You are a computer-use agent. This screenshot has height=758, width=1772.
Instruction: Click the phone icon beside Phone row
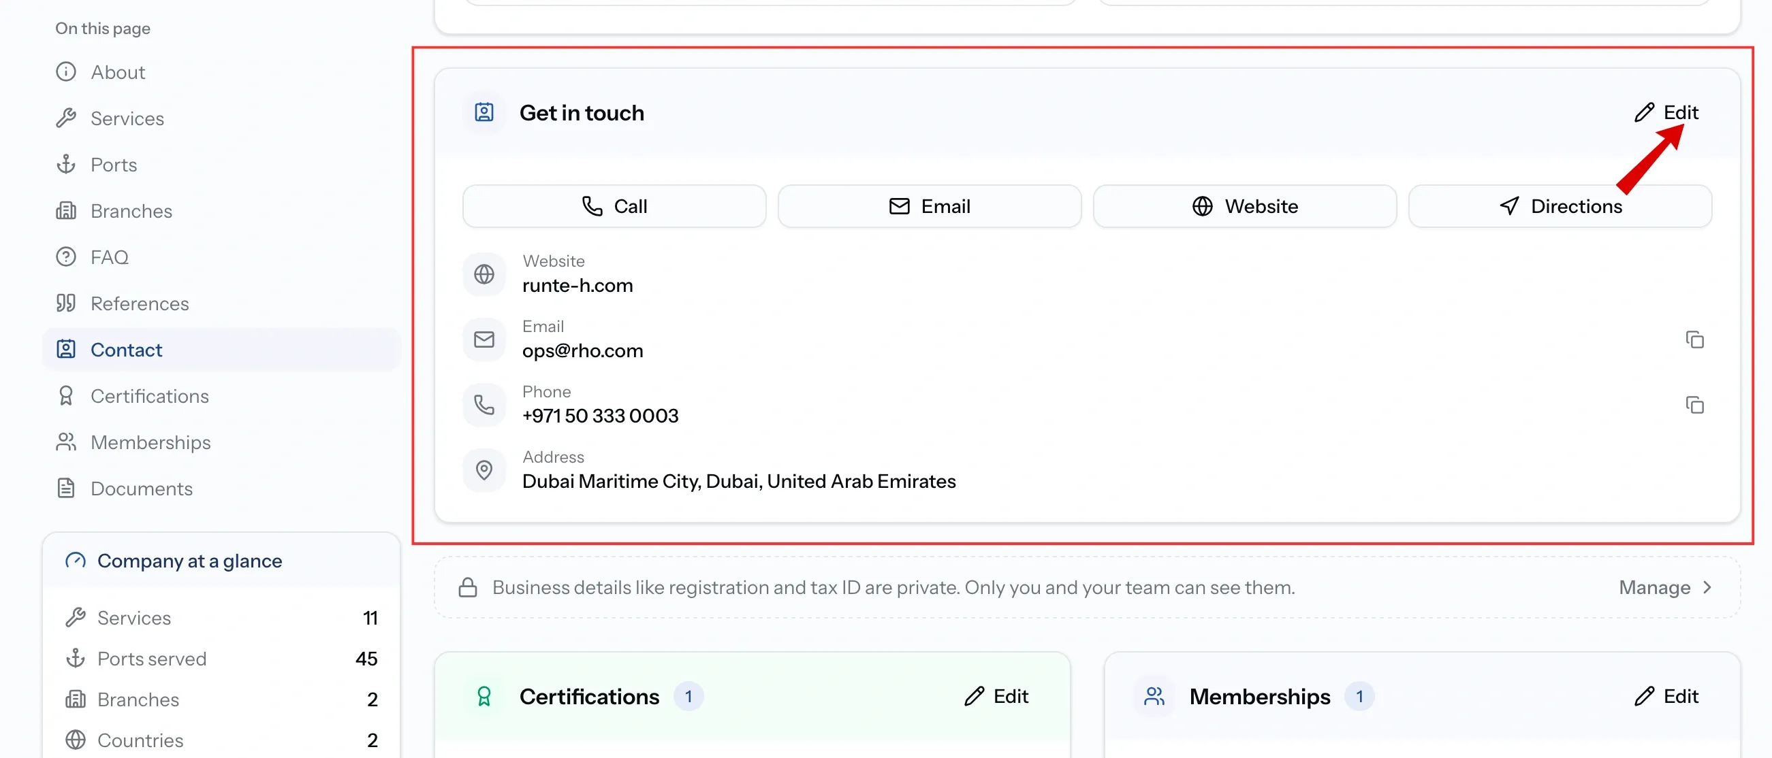tap(484, 405)
